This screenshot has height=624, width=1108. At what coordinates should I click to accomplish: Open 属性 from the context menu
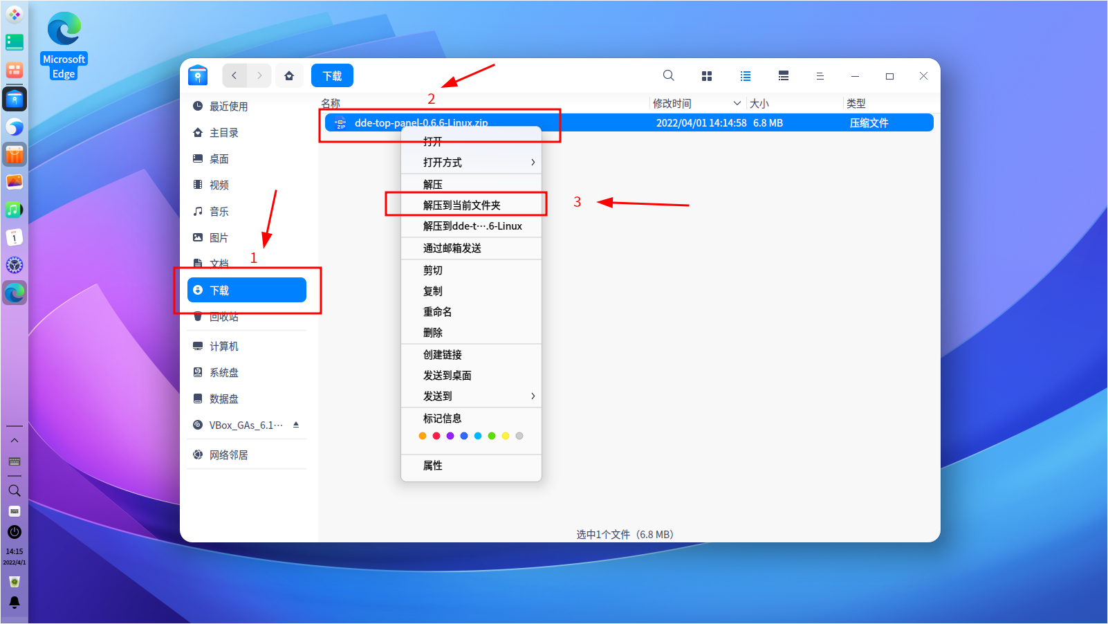[471, 466]
